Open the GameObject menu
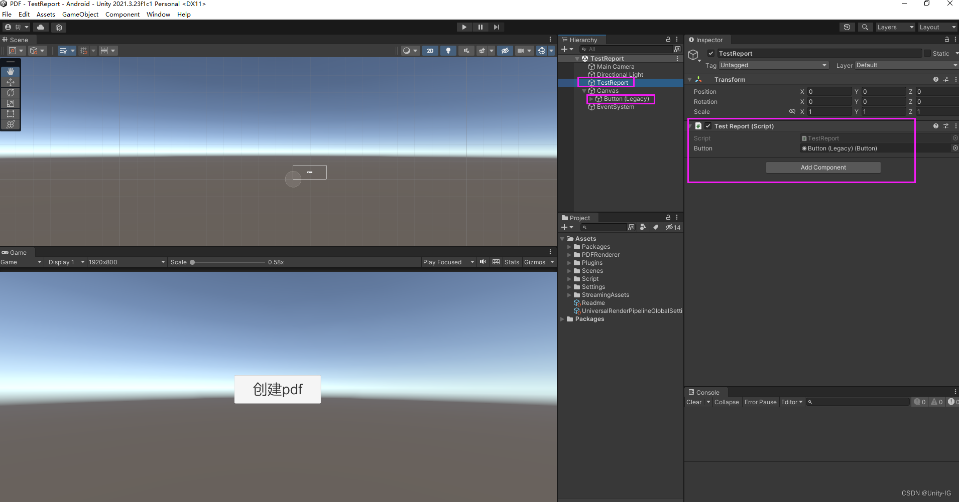959x502 pixels. coord(80,15)
